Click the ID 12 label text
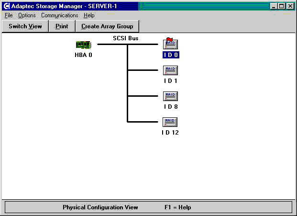 click(x=170, y=132)
